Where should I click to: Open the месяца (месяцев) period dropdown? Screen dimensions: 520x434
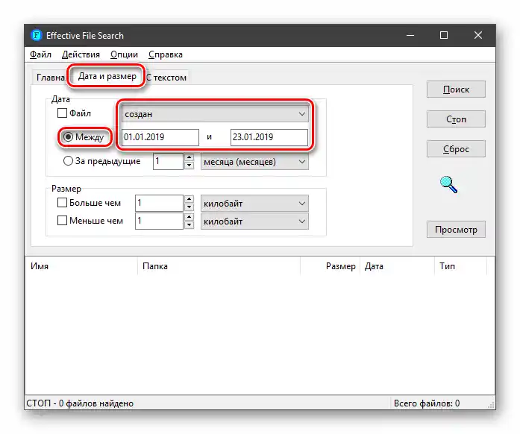tap(254, 162)
